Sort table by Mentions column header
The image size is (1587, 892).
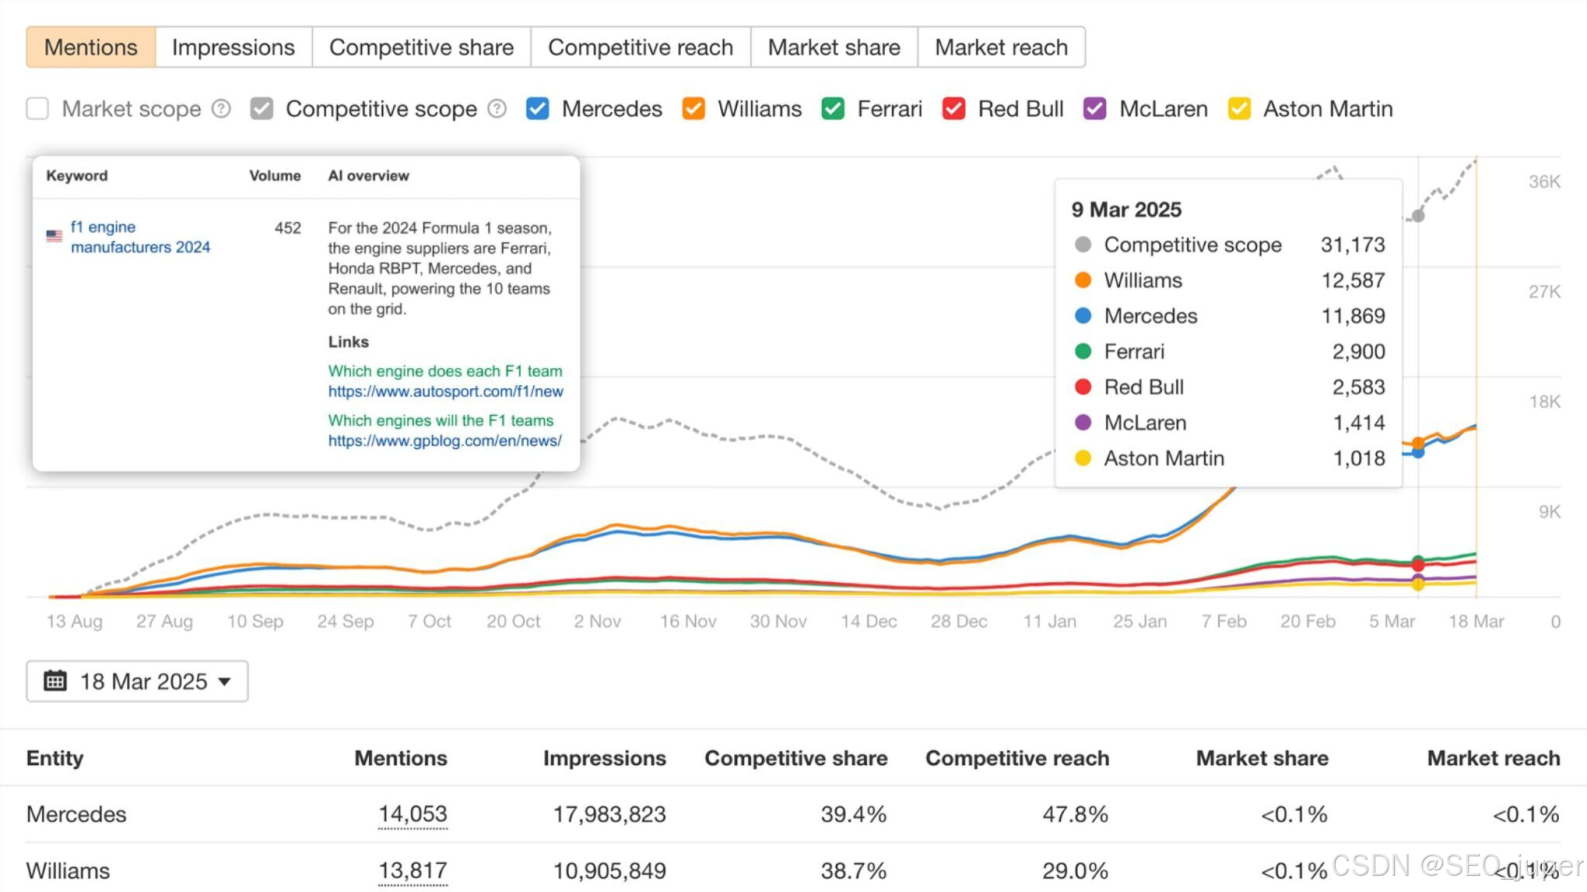[x=400, y=758]
